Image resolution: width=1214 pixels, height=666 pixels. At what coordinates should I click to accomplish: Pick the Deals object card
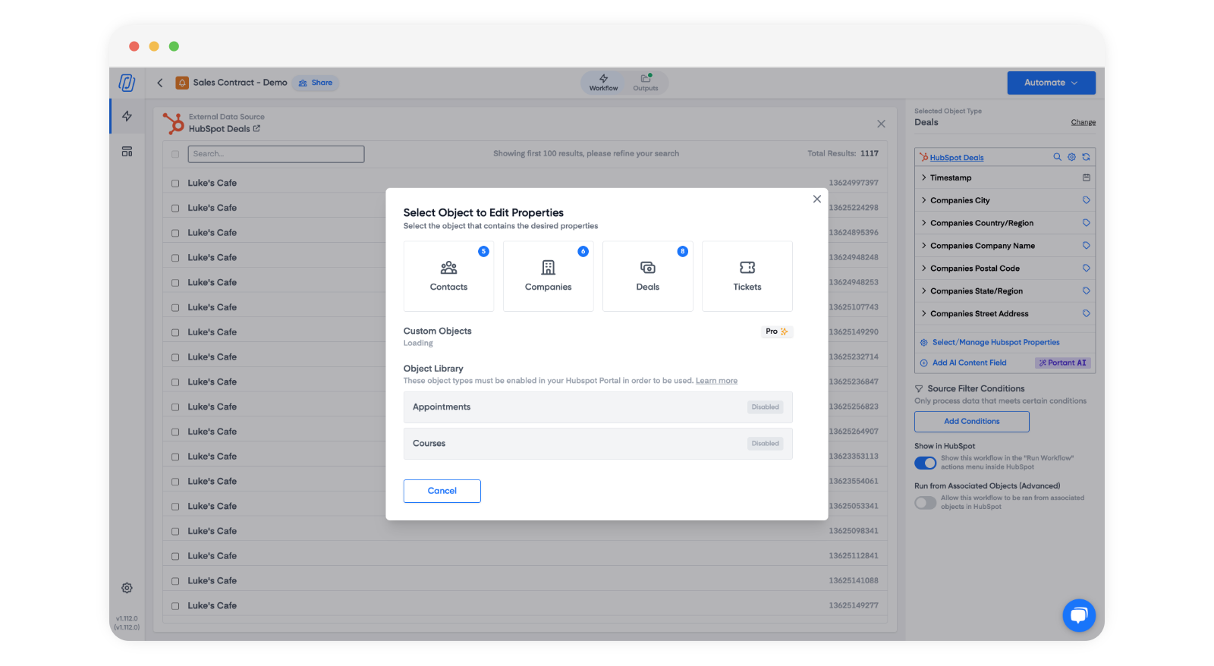click(647, 276)
